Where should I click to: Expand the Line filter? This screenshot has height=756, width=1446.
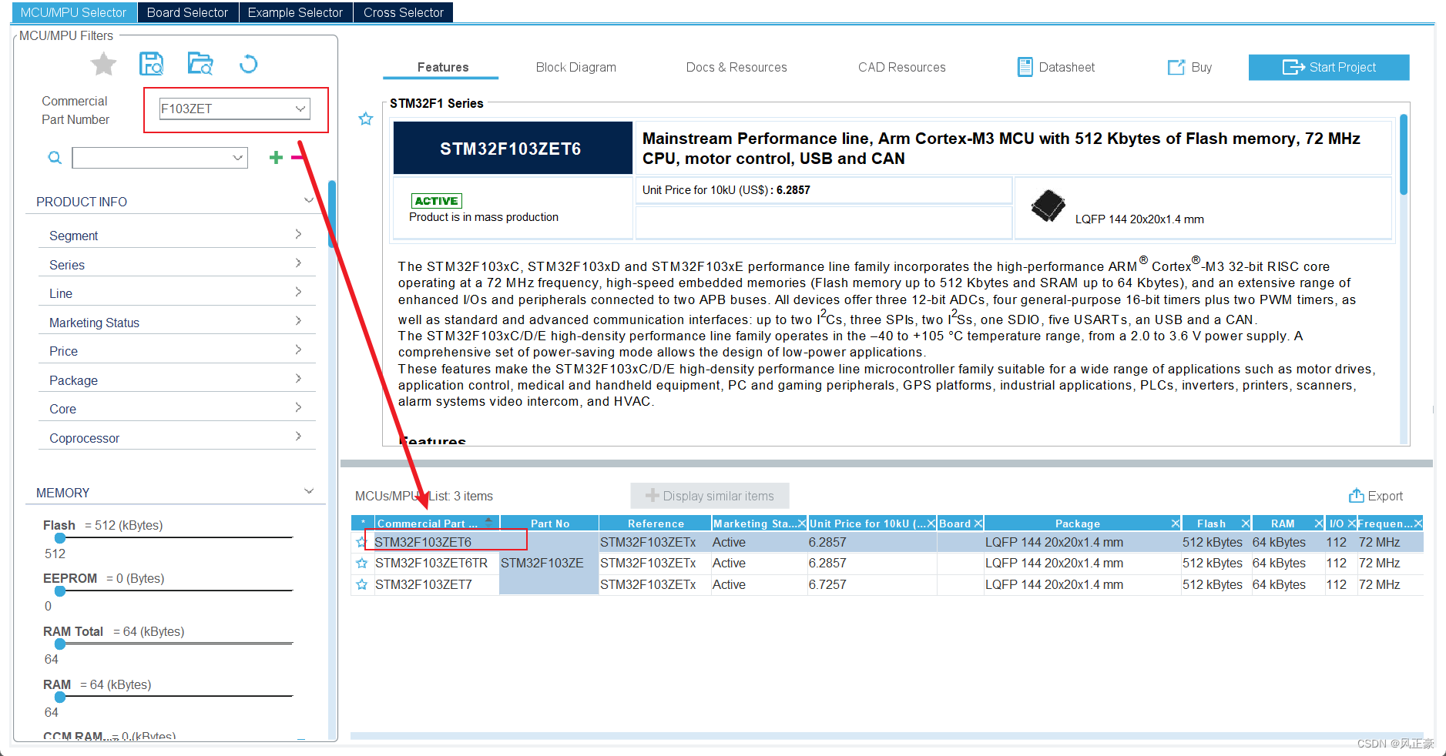click(x=298, y=292)
